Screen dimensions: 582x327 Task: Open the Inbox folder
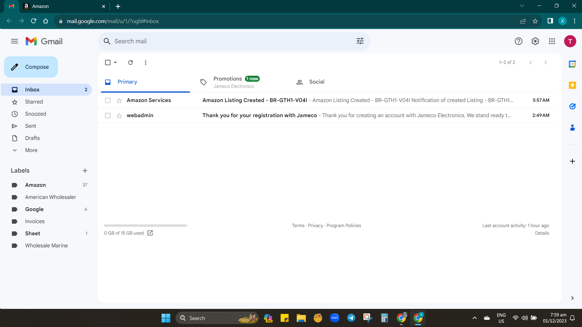click(x=46, y=90)
